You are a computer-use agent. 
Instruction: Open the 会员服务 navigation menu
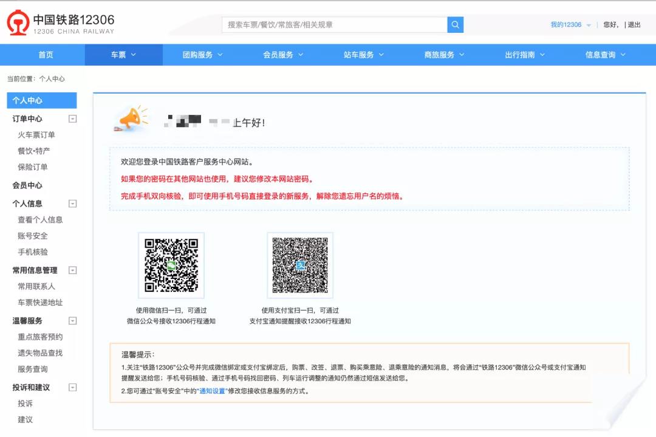[x=283, y=55]
